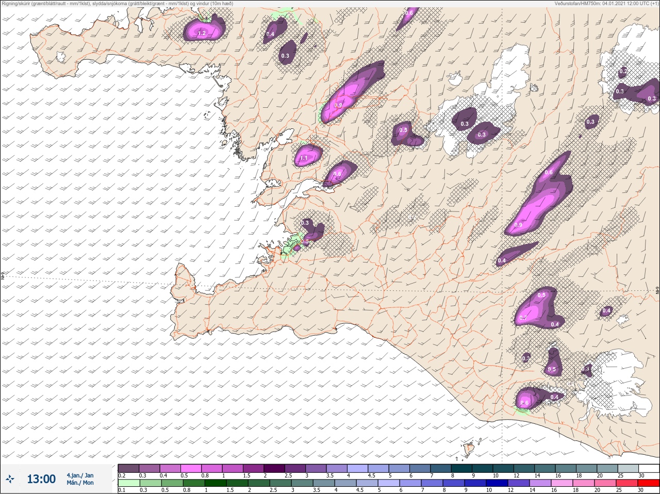This screenshot has width=660, height=494.
Task: Pick the darkest purple 2 legend swatch
Action: 275,468
